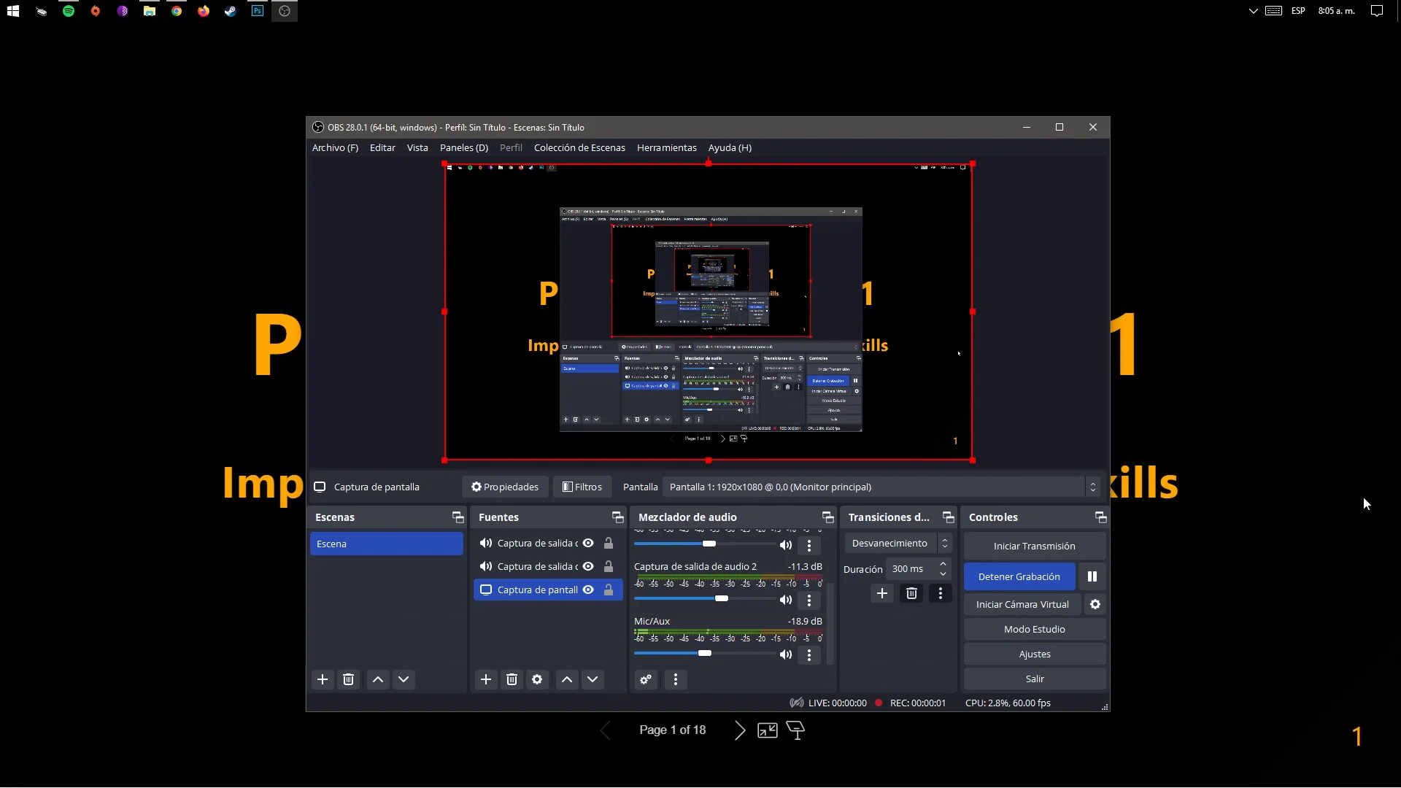Undock the Mezclador de audio panel
The width and height of the screenshot is (1401, 788).
click(827, 517)
